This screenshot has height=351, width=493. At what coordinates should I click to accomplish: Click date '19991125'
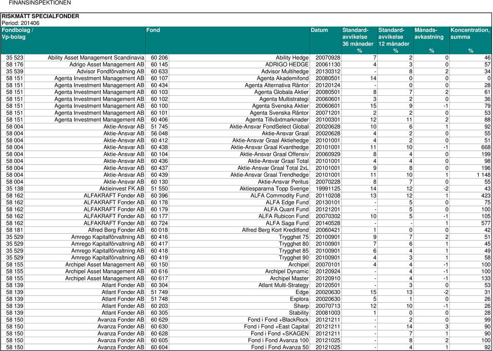(328, 189)
